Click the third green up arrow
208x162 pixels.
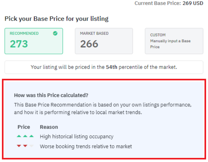pos(31,136)
